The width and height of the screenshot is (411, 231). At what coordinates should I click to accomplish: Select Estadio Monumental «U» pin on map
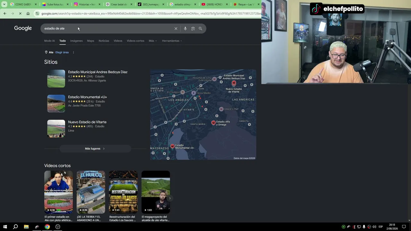[172, 146]
